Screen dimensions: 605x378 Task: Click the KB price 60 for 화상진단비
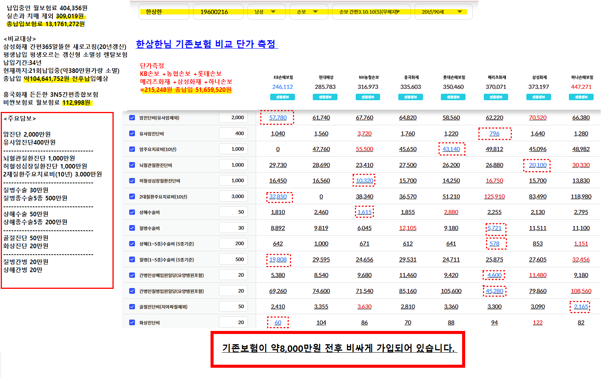click(278, 323)
